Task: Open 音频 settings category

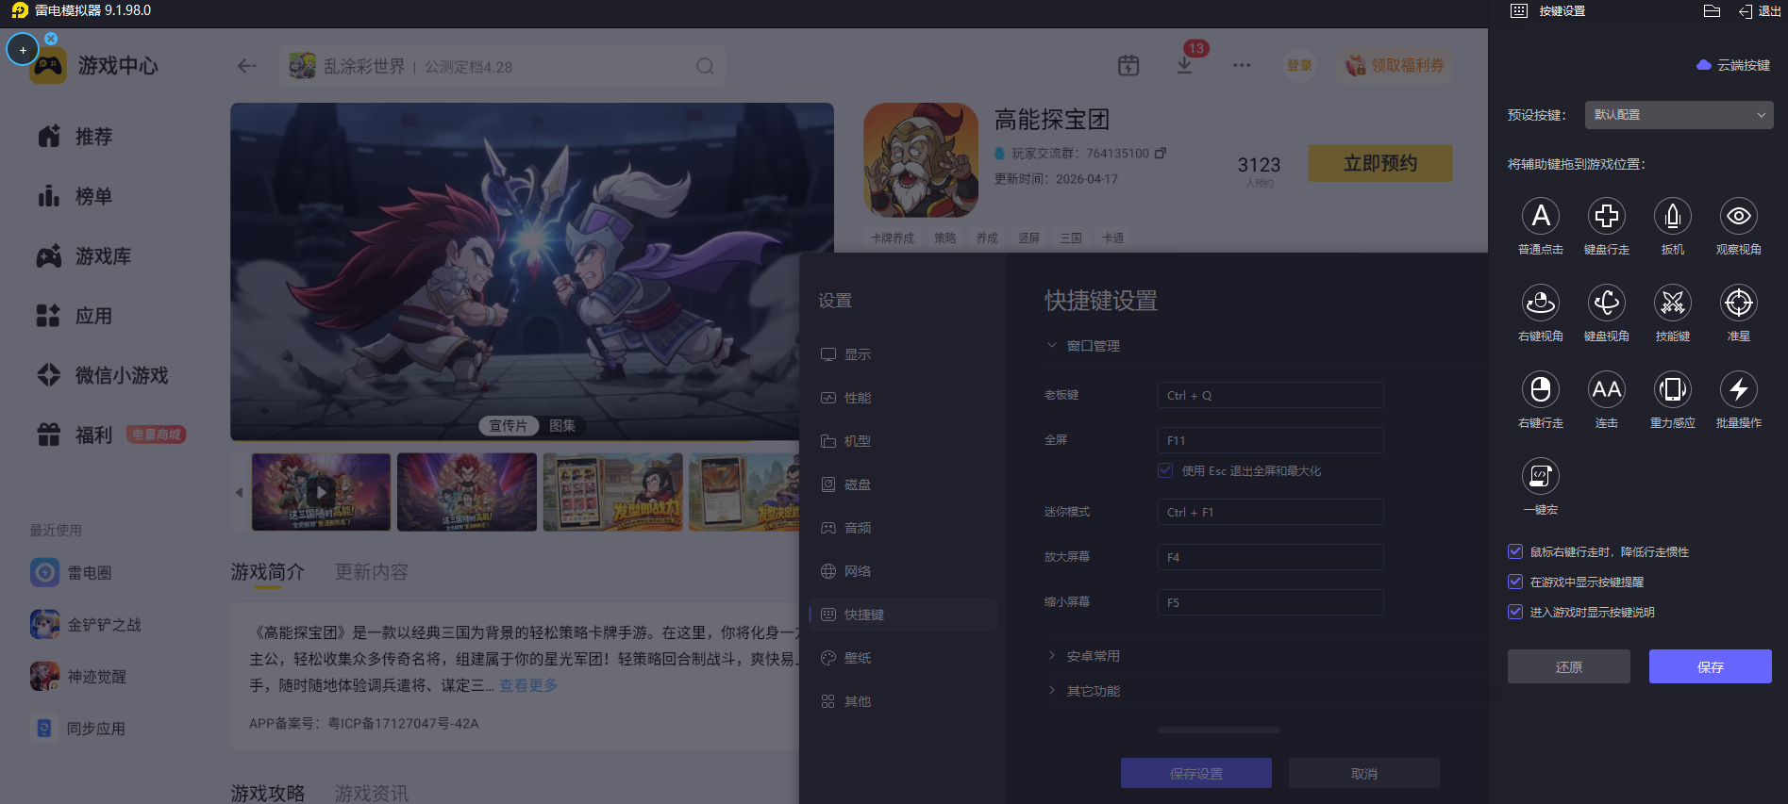Action: [903, 528]
